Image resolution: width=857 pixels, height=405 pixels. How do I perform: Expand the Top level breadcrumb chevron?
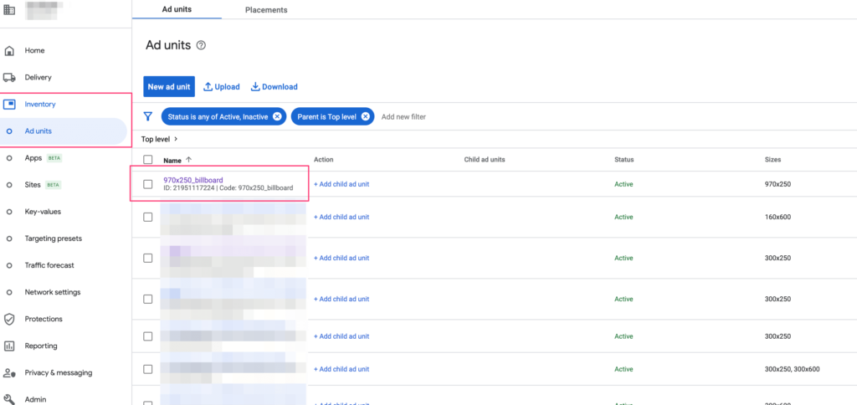click(x=176, y=139)
